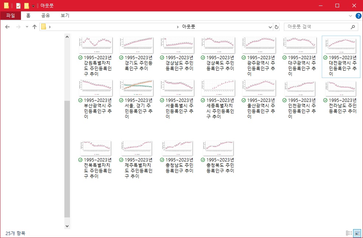Click in the 아웃풋 검색 search field
Viewport: 363px width, 238px height.
(x=316, y=27)
